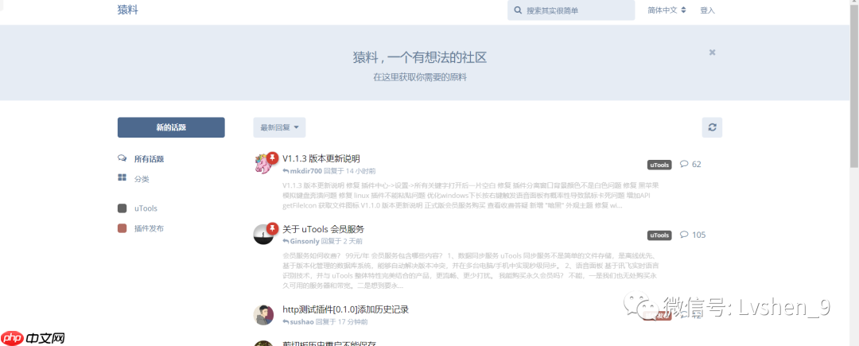The height and width of the screenshot is (346, 859).
Task: Open the http测试插件[0.1.0]添加历史记录 discussion
Action: [346, 310]
